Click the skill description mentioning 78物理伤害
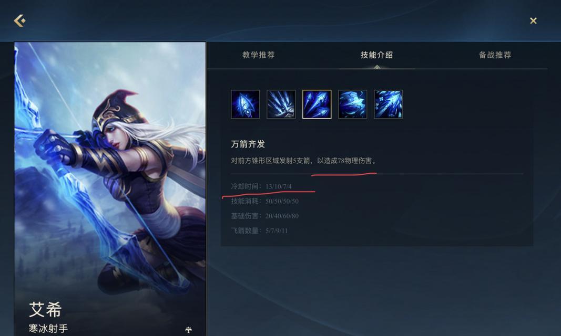The image size is (561, 336). point(304,161)
